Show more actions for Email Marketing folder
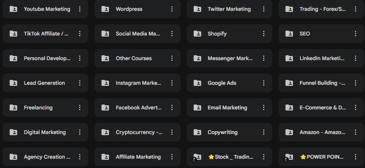The width and height of the screenshot is (365, 168). pyautogui.click(x=264, y=108)
